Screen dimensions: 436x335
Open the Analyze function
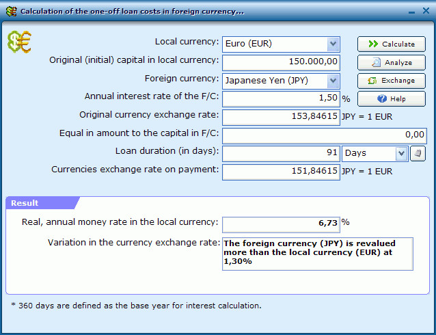coord(391,62)
